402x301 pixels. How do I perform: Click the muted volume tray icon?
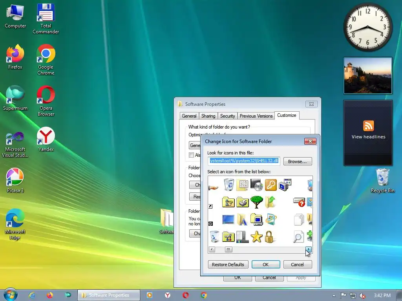point(362,296)
